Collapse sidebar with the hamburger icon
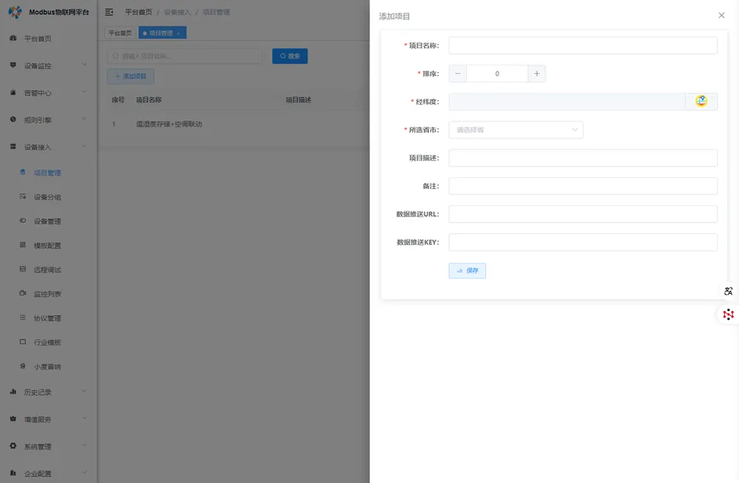This screenshot has width=739, height=483. click(110, 12)
